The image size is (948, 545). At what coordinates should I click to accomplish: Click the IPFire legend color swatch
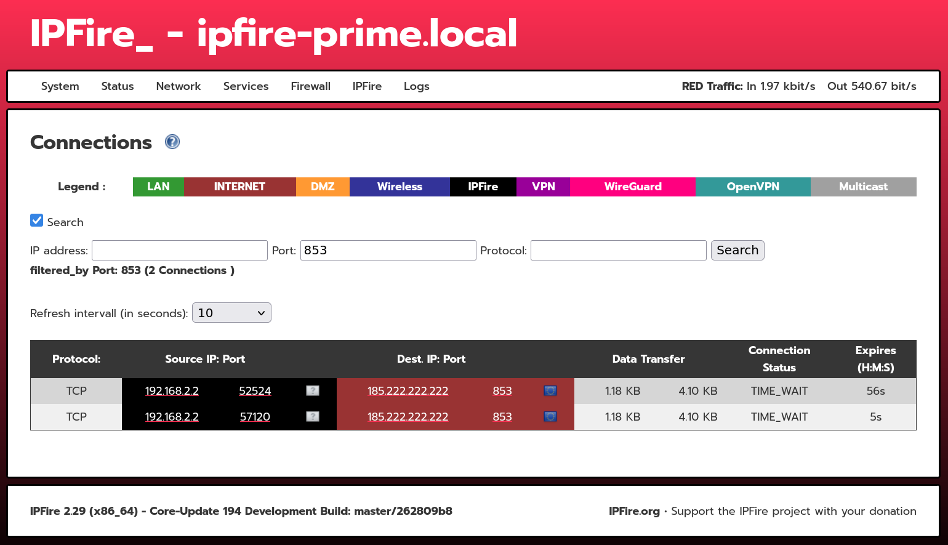coord(483,187)
